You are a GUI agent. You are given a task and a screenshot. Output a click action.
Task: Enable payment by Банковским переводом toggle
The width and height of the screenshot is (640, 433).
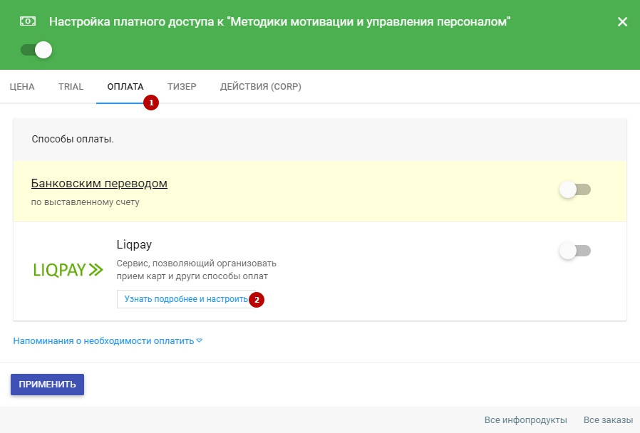click(x=575, y=189)
